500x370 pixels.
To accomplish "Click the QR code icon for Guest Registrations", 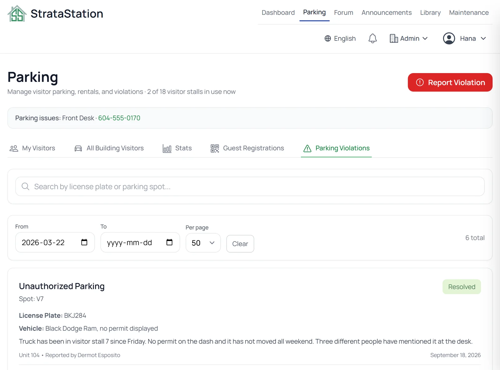I will tap(215, 148).
